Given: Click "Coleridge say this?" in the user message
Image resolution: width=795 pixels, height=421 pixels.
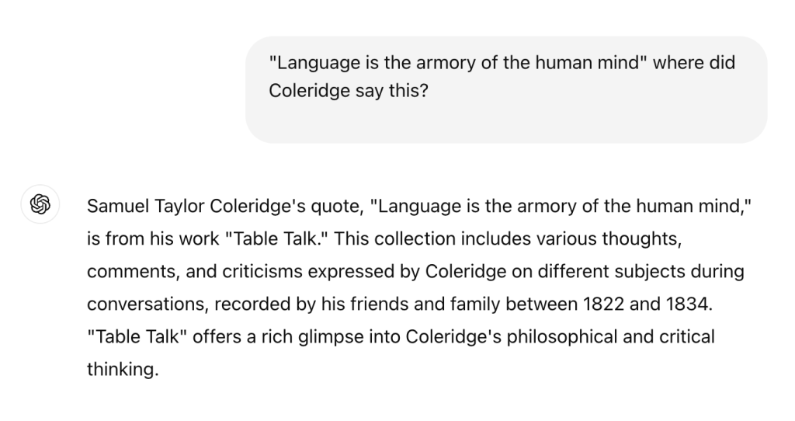Looking at the screenshot, I should (x=349, y=90).
